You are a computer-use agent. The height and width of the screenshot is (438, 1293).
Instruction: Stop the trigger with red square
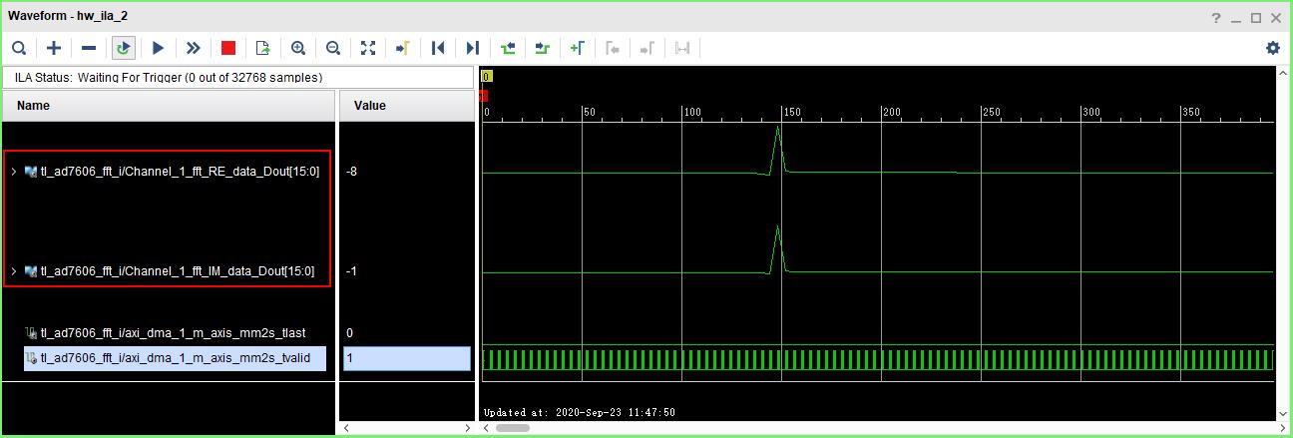coord(228,48)
